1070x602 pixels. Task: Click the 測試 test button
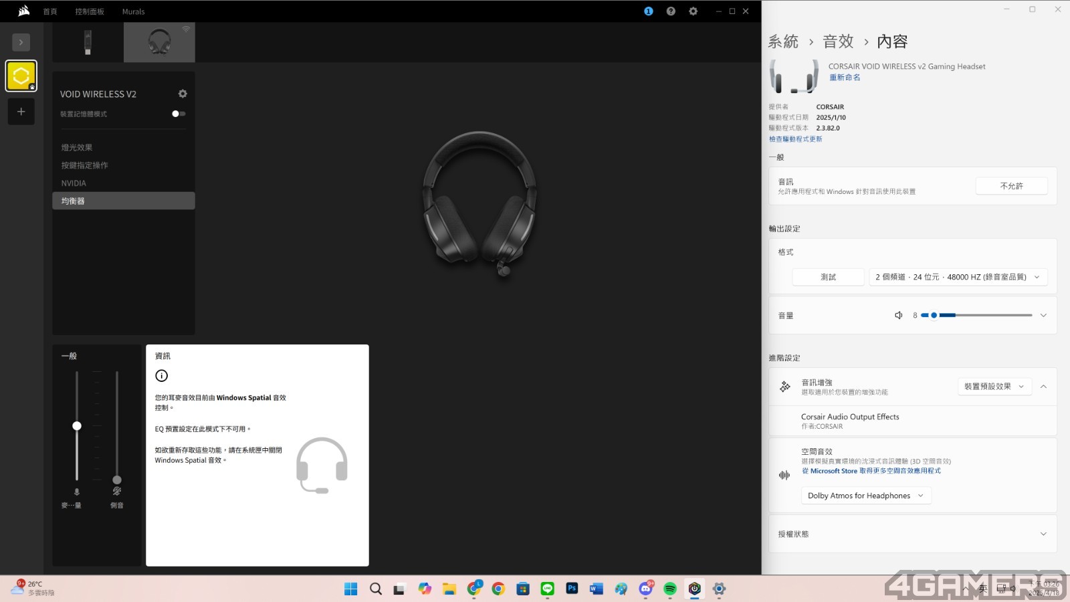(x=828, y=277)
